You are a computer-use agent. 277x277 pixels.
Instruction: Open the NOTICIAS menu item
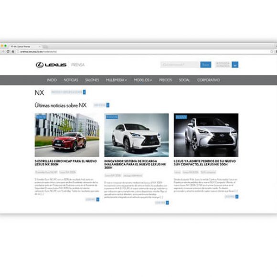(71, 80)
